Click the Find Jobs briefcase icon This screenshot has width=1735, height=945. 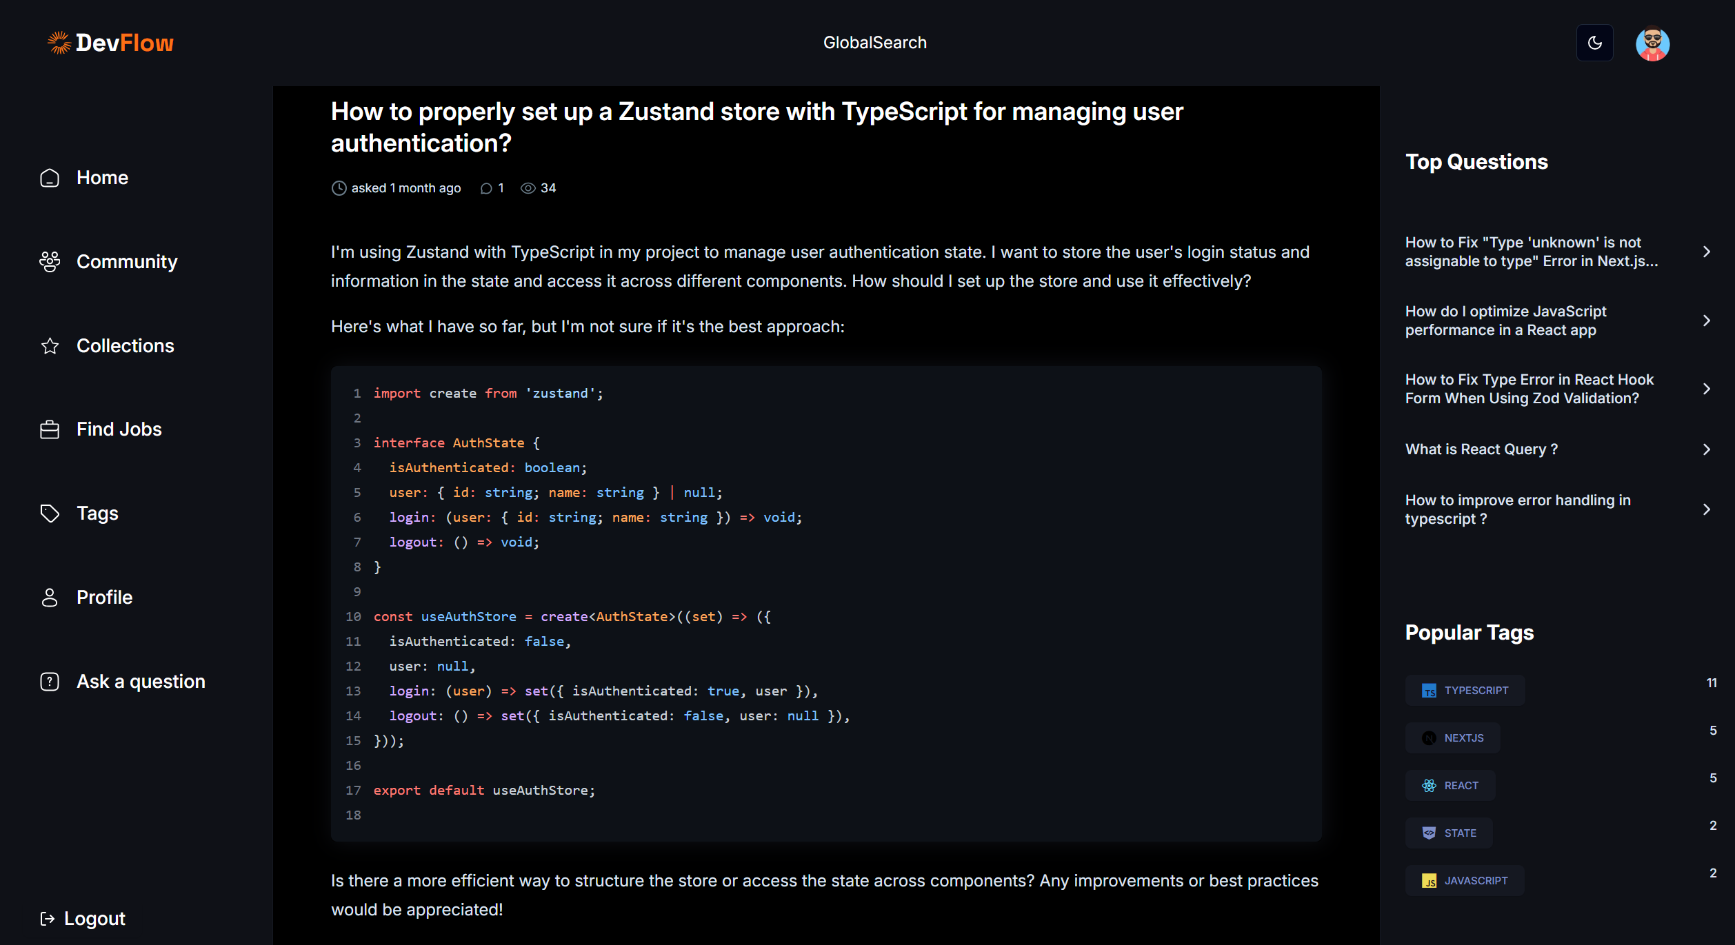(x=50, y=429)
